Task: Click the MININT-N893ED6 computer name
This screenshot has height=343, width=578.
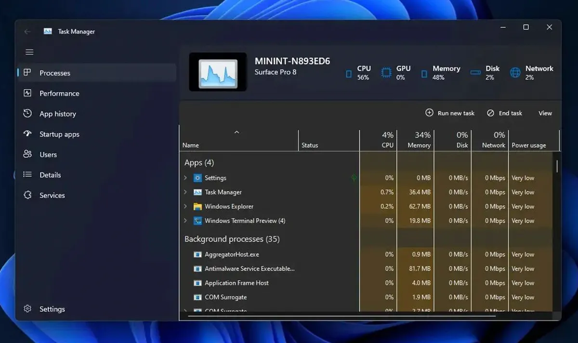Action: coord(292,61)
